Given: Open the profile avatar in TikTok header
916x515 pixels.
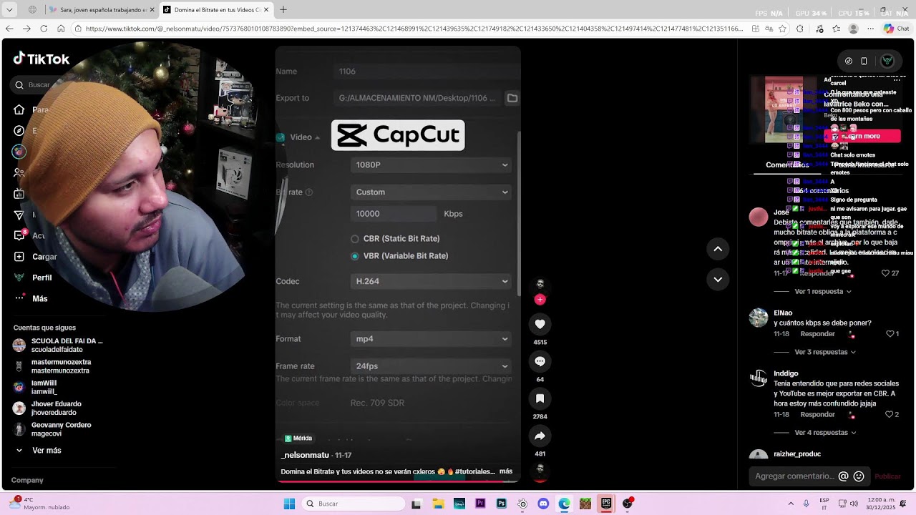Looking at the screenshot, I should tap(887, 61).
